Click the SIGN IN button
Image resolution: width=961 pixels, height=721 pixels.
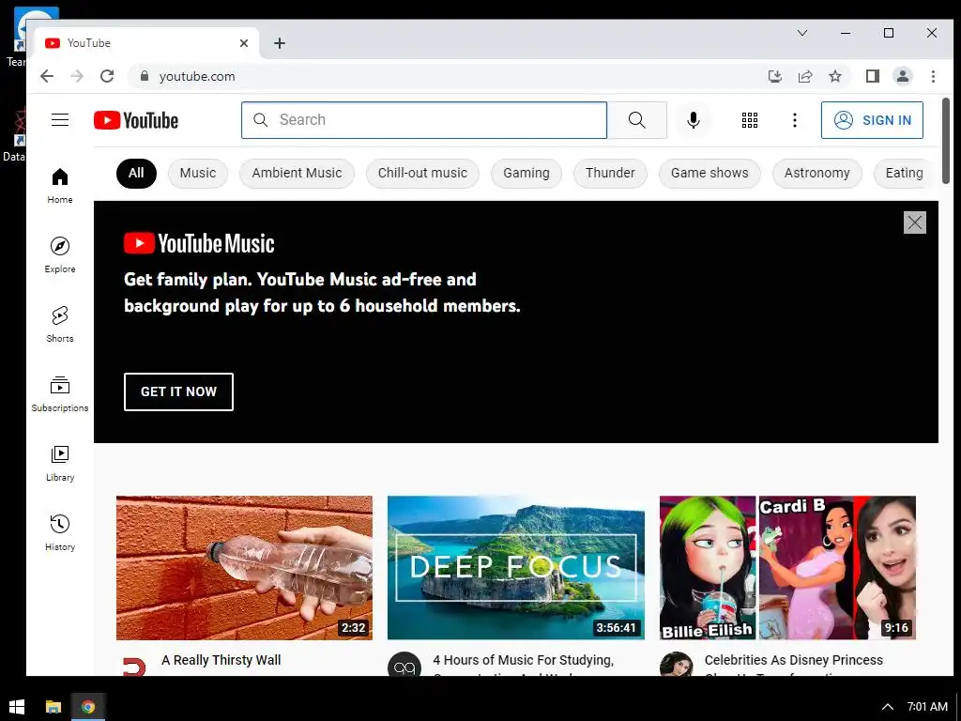click(x=872, y=120)
